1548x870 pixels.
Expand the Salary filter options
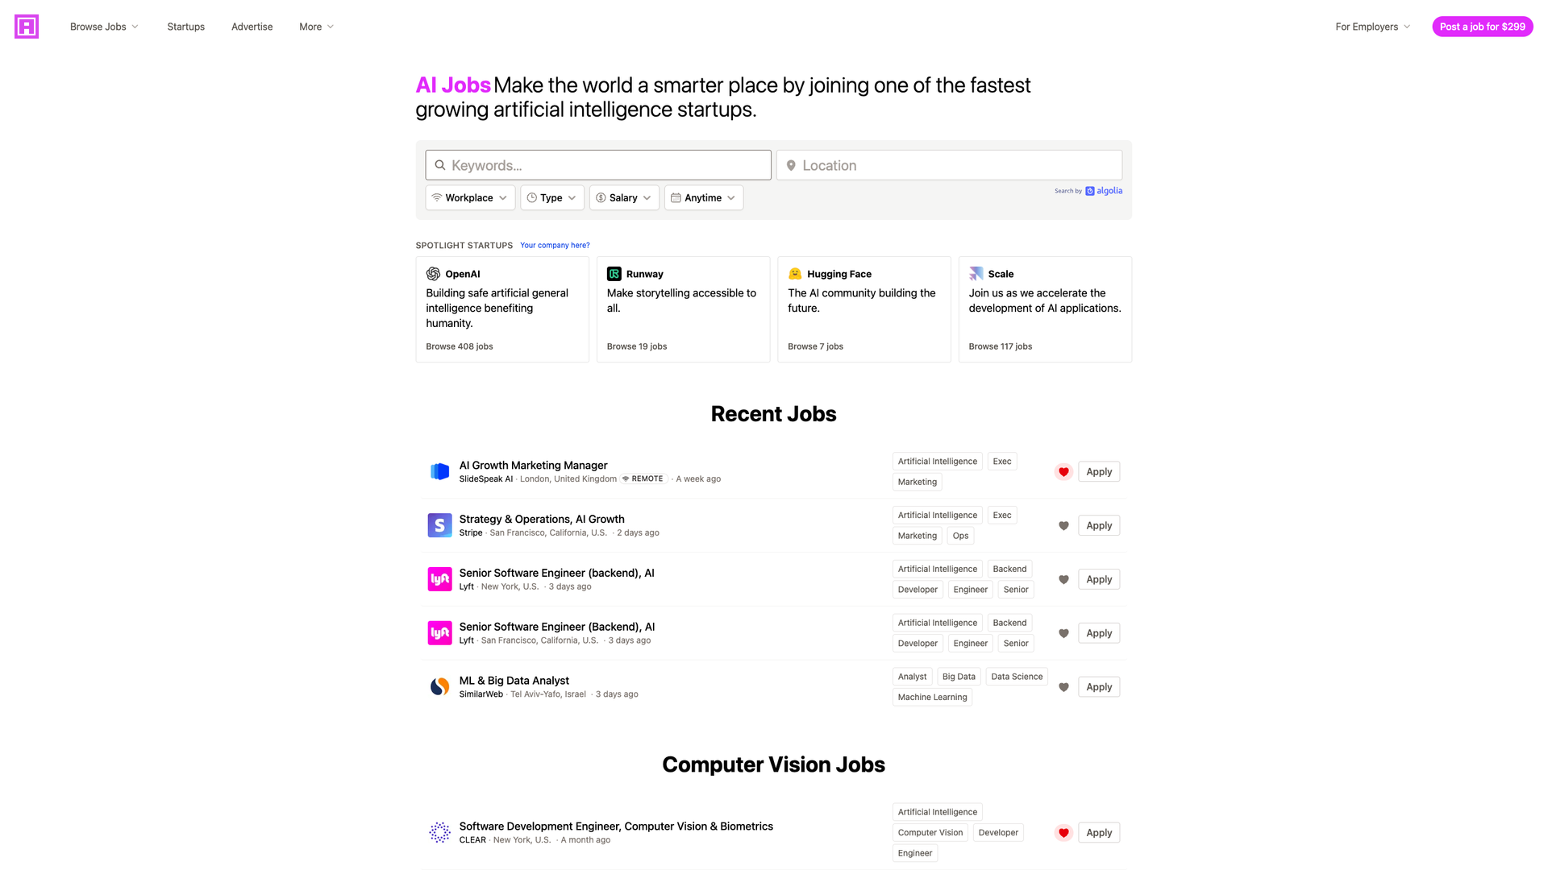(623, 197)
